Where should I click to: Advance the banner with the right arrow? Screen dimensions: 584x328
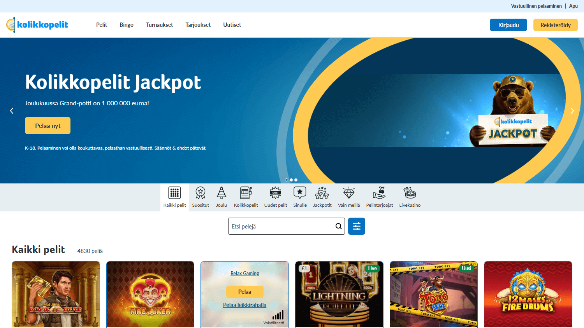[572, 111]
